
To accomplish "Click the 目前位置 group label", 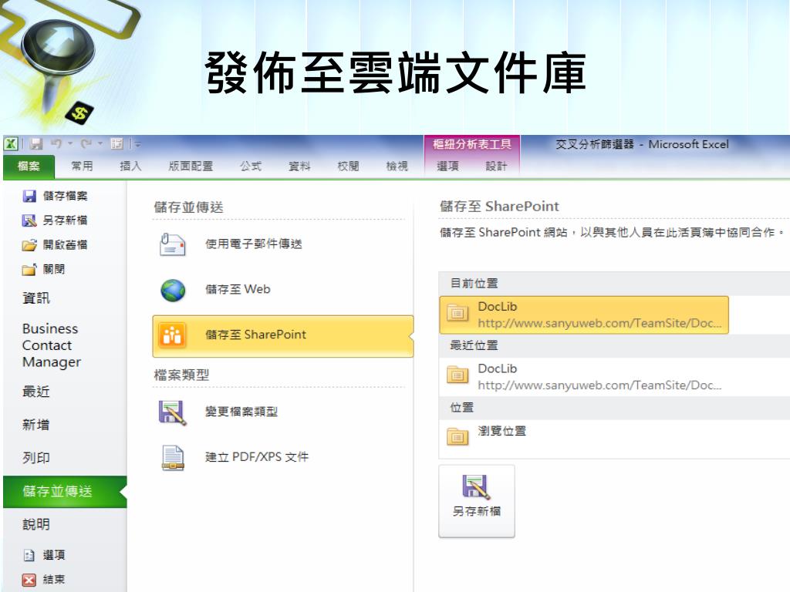I will (x=474, y=284).
